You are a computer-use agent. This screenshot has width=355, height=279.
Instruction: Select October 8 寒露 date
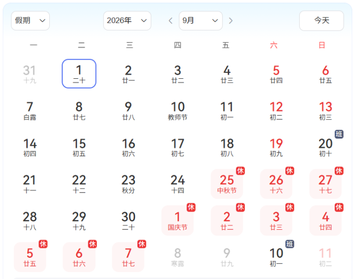tap(177, 257)
